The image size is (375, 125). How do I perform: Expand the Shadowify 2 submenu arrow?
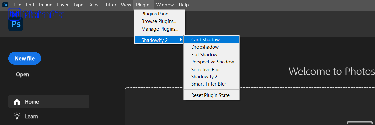pos(181,40)
